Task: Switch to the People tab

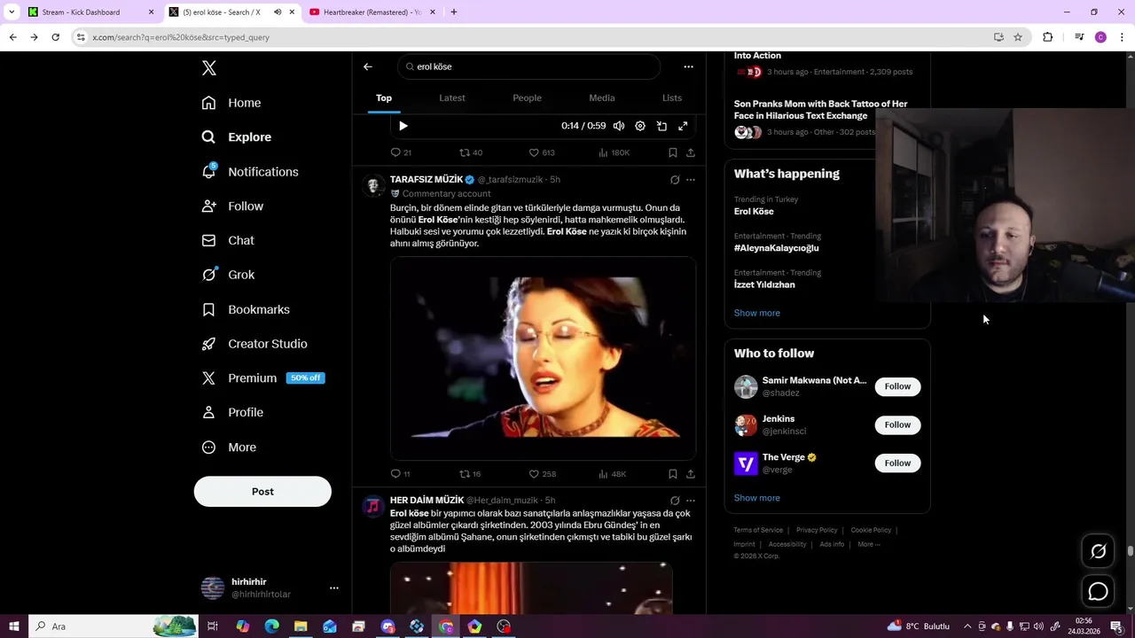Action: pos(527,97)
